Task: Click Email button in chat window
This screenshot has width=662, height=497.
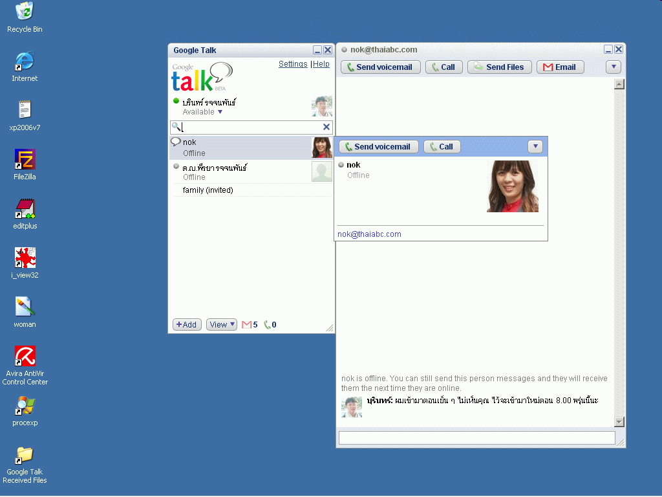Action: click(x=560, y=67)
